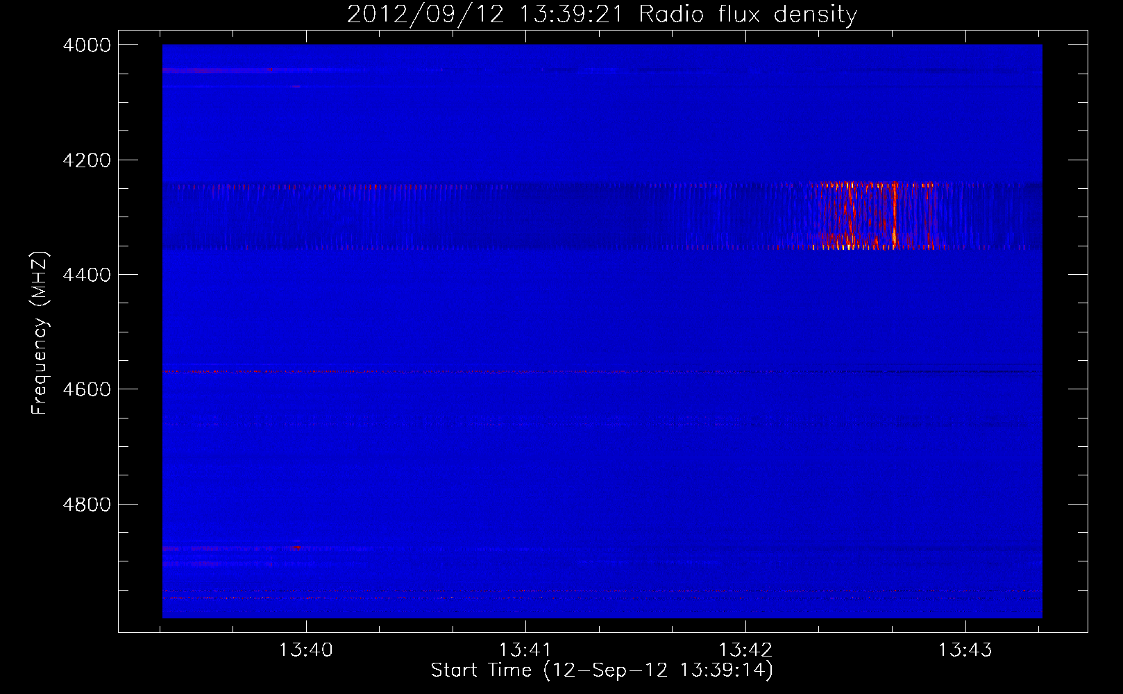This screenshot has height=694, width=1123.
Task: Select the 4200 frequency tick label
Action: click(x=87, y=160)
